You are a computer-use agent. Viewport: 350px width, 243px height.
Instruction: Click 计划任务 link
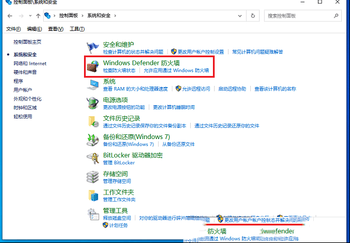click(118, 225)
